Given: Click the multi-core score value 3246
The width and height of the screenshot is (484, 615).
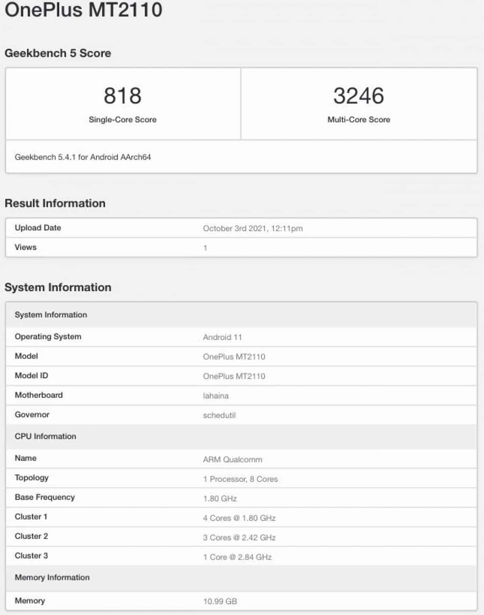Looking at the screenshot, I should coord(359,96).
